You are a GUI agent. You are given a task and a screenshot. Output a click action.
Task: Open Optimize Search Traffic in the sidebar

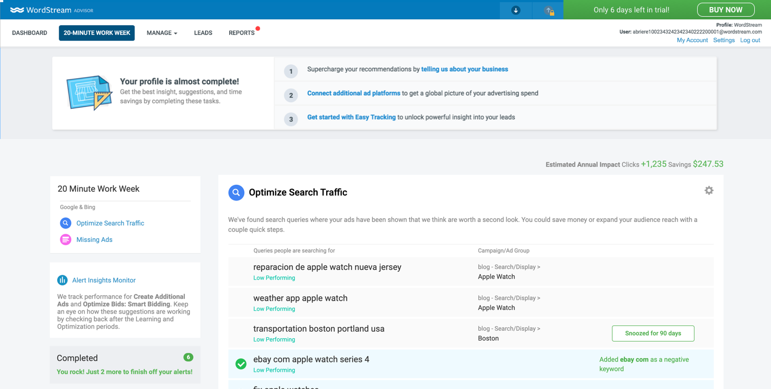(110, 223)
